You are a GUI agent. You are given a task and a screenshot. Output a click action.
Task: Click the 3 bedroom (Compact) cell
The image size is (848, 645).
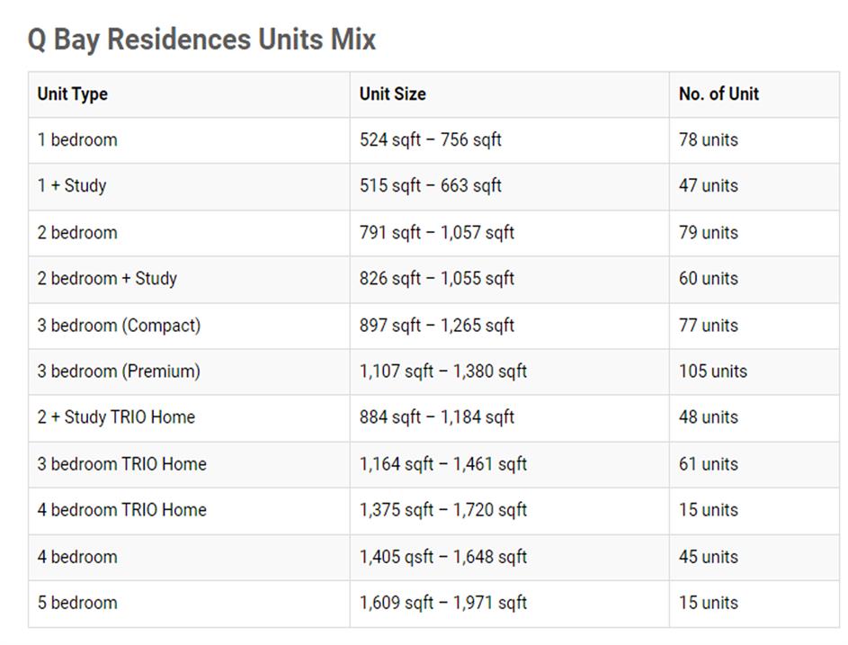pos(119,325)
